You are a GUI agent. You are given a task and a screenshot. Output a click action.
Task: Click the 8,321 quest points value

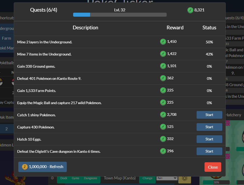tap(199, 10)
